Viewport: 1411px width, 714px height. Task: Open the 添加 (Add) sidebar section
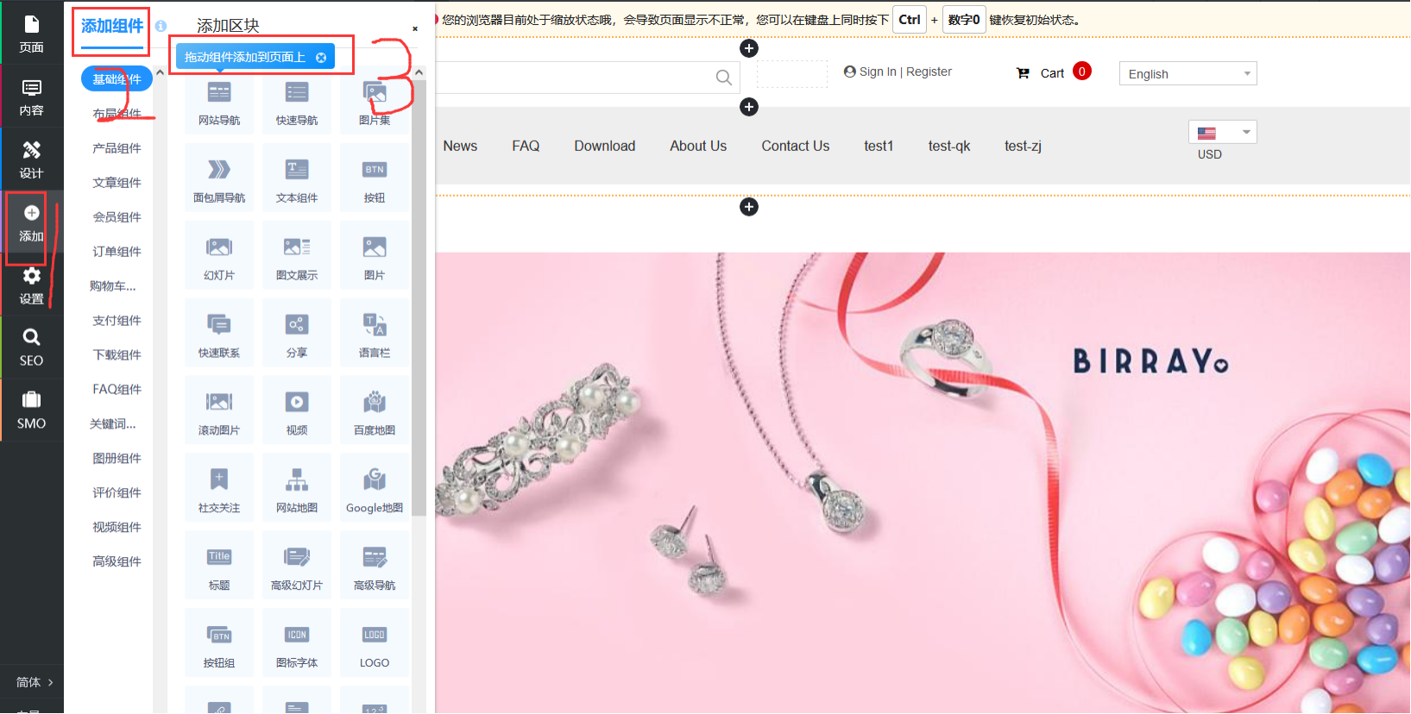click(31, 222)
